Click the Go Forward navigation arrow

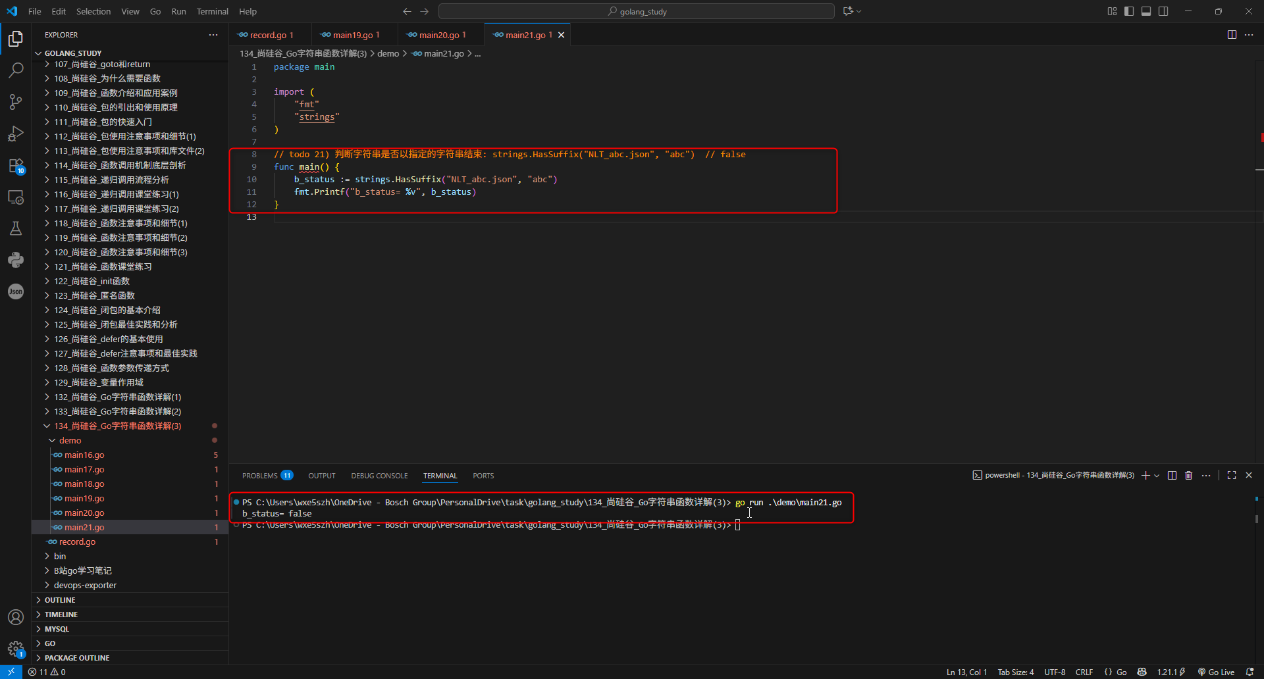(x=425, y=11)
